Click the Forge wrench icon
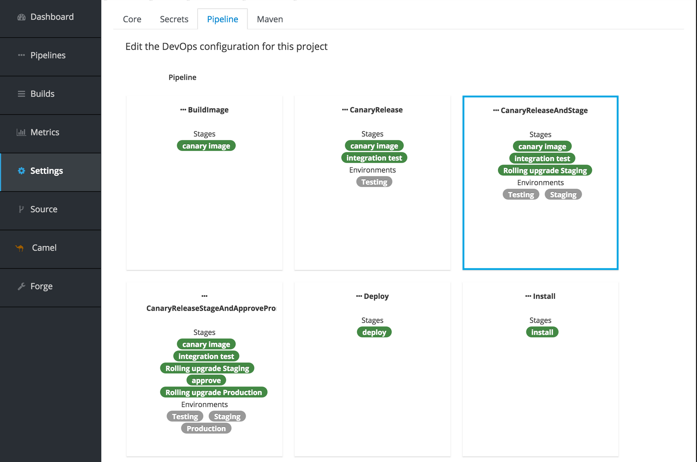697x462 pixels. point(21,286)
